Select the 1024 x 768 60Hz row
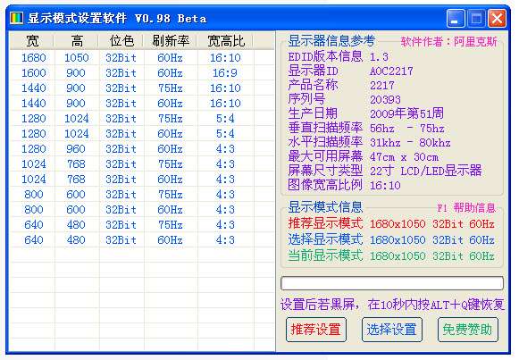 [142, 180]
